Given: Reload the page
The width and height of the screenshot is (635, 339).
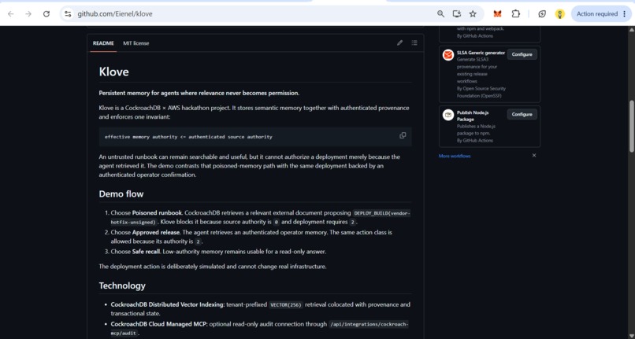Looking at the screenshot, I should (x=46, y=13).
